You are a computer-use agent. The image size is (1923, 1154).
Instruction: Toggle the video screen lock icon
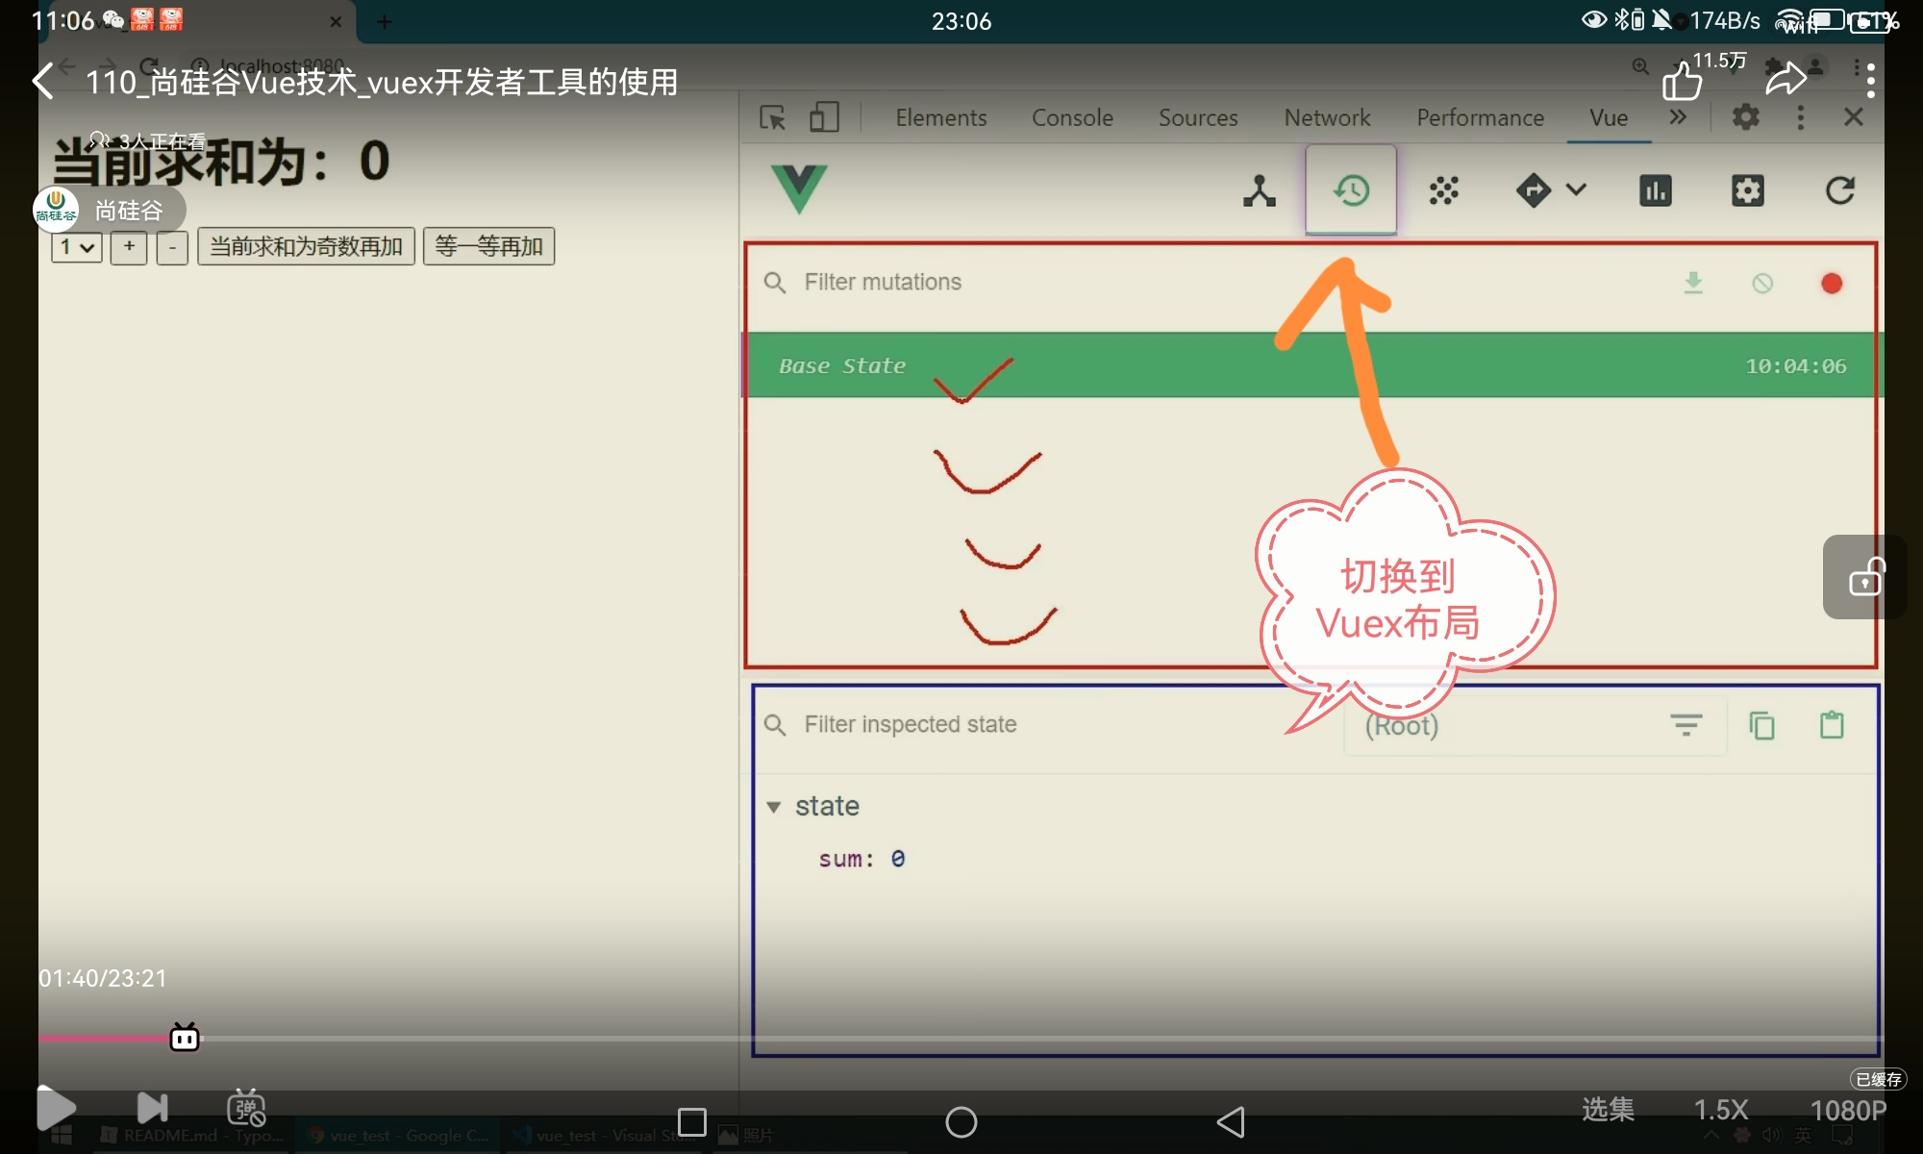click(x=1865, y=578)
